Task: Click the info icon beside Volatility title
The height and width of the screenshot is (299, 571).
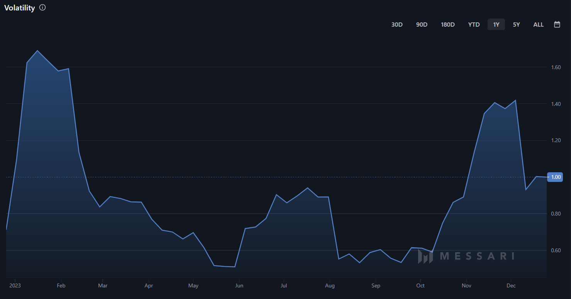Action: coord(42,8)
